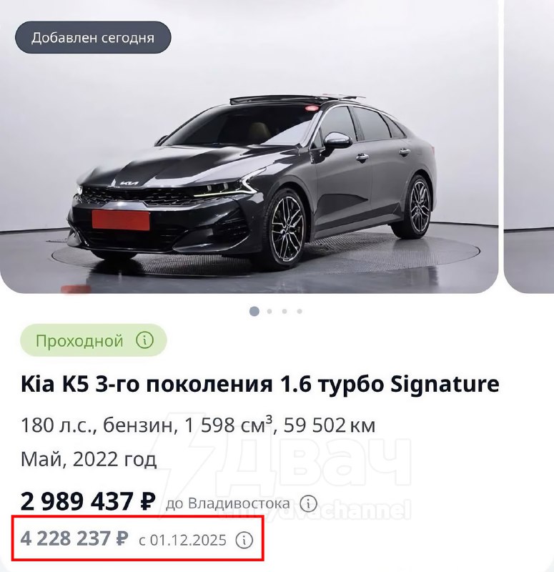
Task: Select the third carousel dot
Action: point(286,310)
